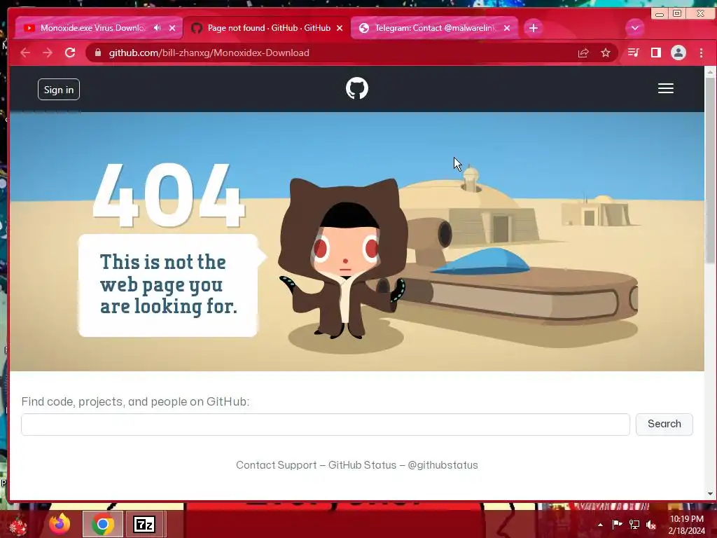Viewport: 717px width, 538px height.
Task: Open @githubstatus link
Action: tap(443, 465)
